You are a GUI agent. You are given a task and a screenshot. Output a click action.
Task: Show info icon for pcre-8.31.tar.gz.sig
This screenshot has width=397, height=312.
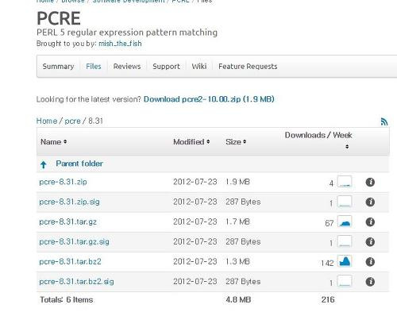[x=370, y=241]
